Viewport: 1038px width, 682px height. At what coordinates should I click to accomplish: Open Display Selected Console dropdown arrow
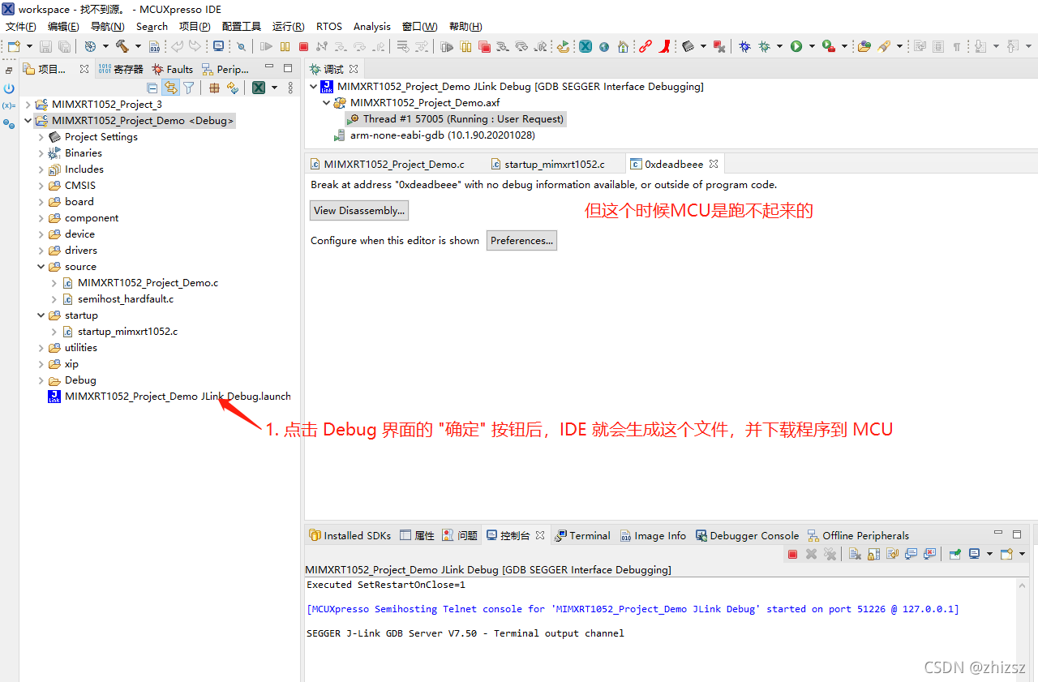pyautogui.click(x=989, y=554)
